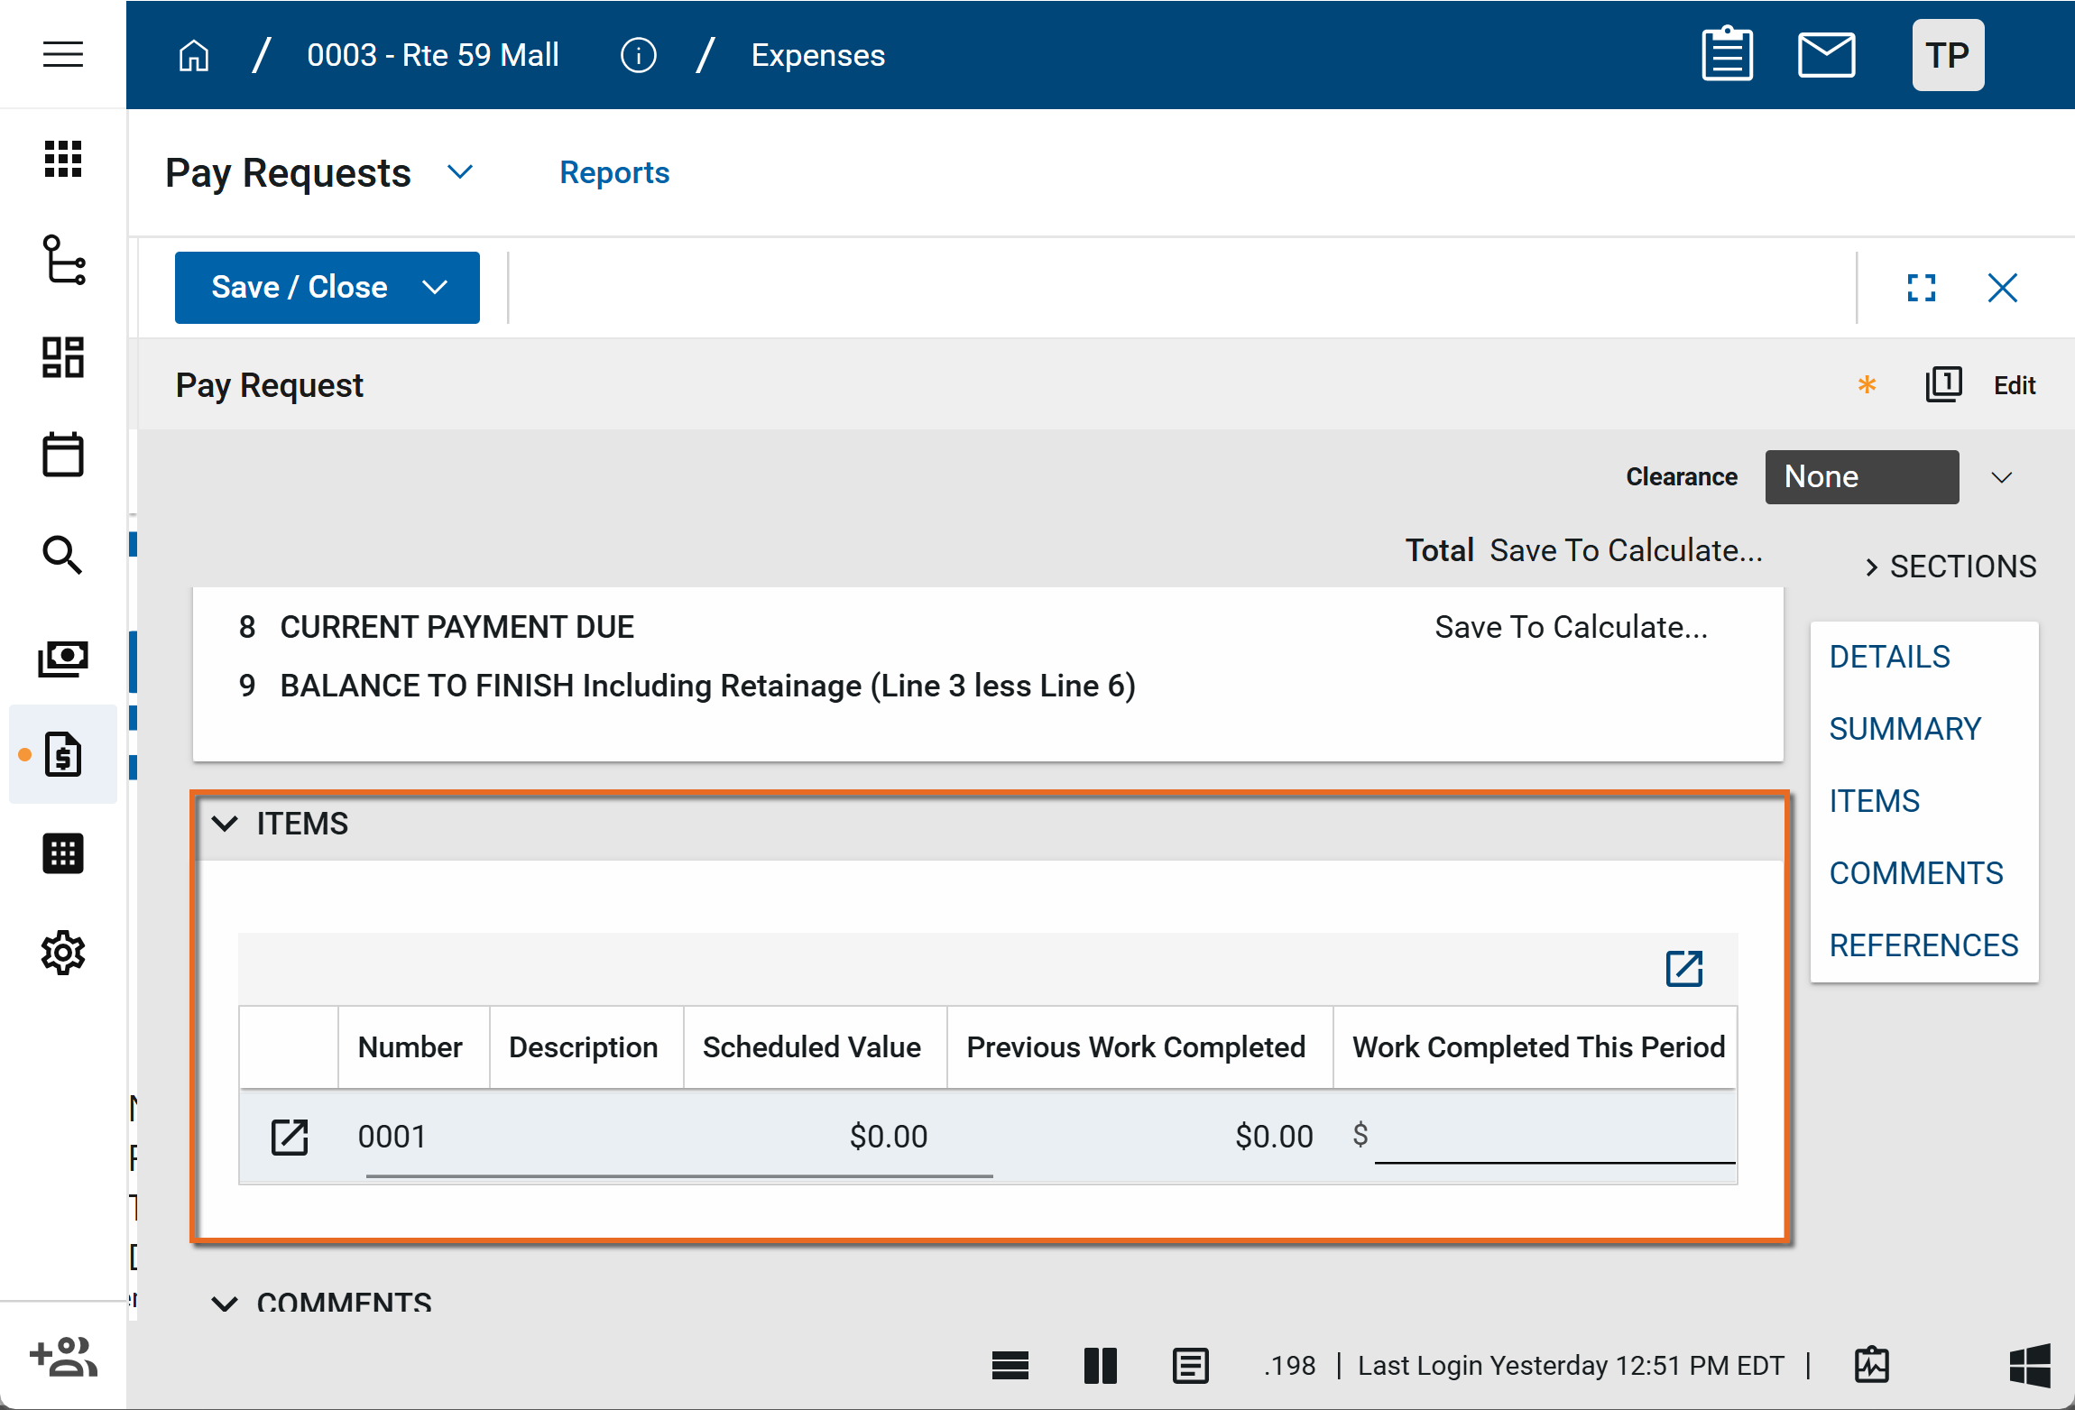Expand Save / Close dropdown arrow
2075x1410 pixels.
point(435,287)
